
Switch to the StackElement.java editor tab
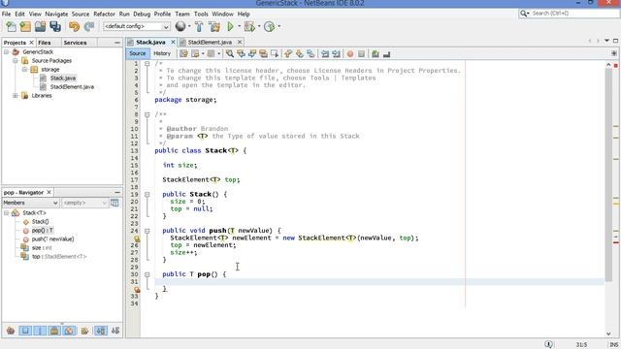pos(210,42)
